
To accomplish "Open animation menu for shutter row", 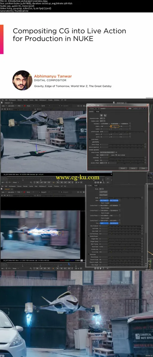I will click(146, 160).
